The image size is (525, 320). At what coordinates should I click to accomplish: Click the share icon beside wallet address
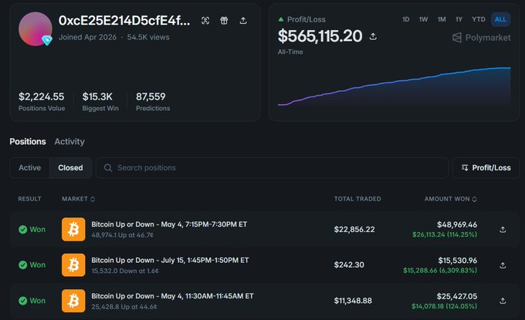pyautogui.click(x=243, y=21)
